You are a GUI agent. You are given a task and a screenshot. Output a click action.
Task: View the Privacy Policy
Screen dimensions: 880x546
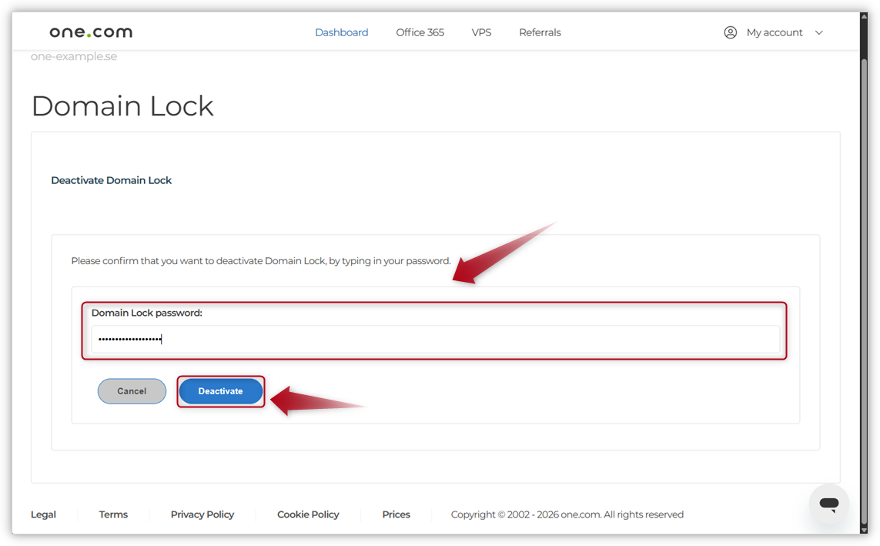coord(202,514)
